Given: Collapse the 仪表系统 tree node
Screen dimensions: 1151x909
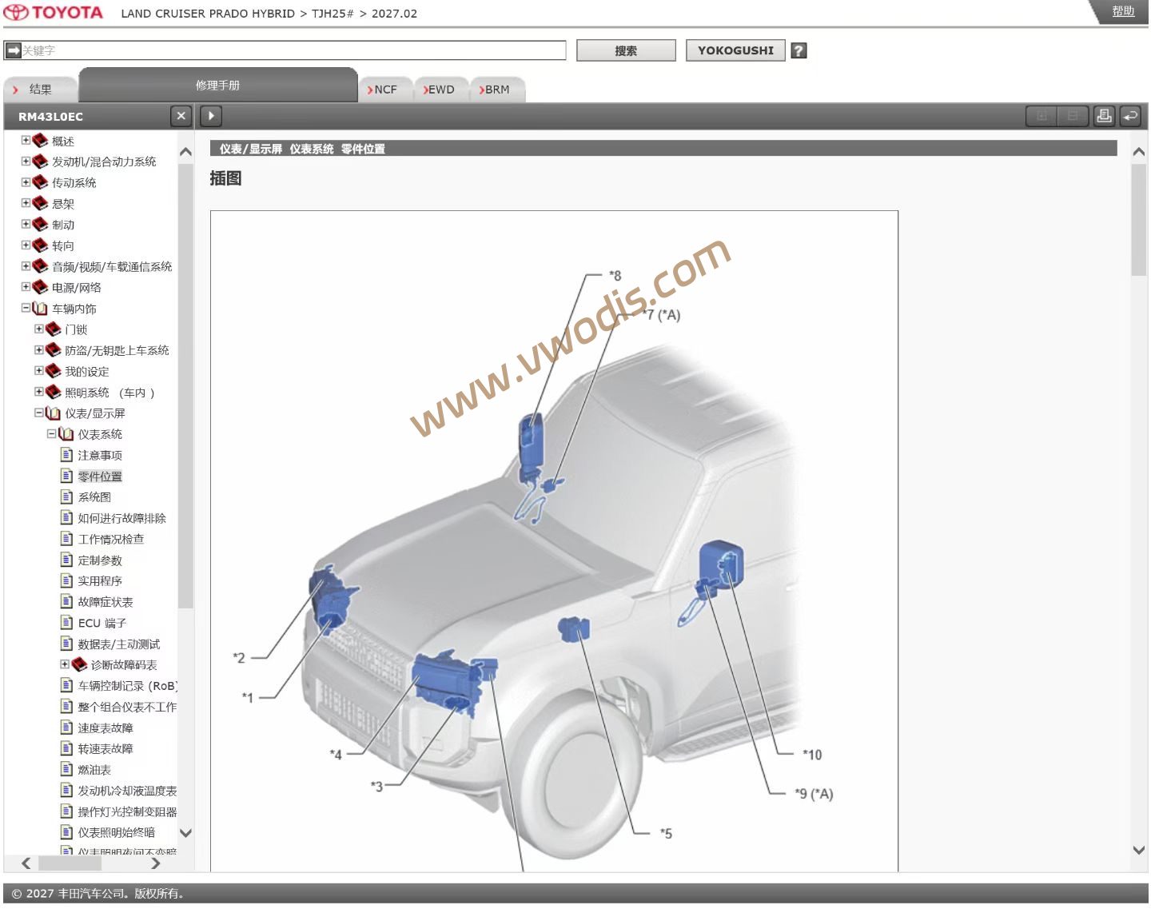Looking at the screenshot, I should pos(51,433).
